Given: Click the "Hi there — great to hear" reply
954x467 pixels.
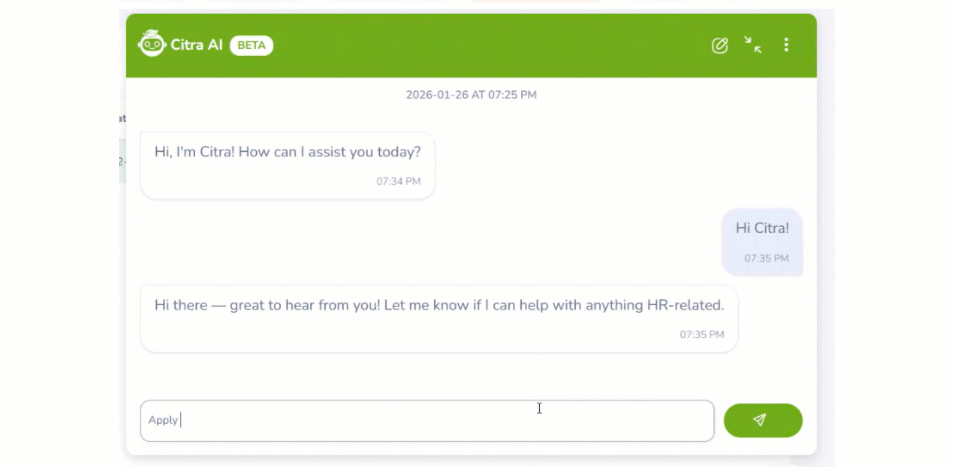Looking at the screenshot, I should click(x=439, y=318).
